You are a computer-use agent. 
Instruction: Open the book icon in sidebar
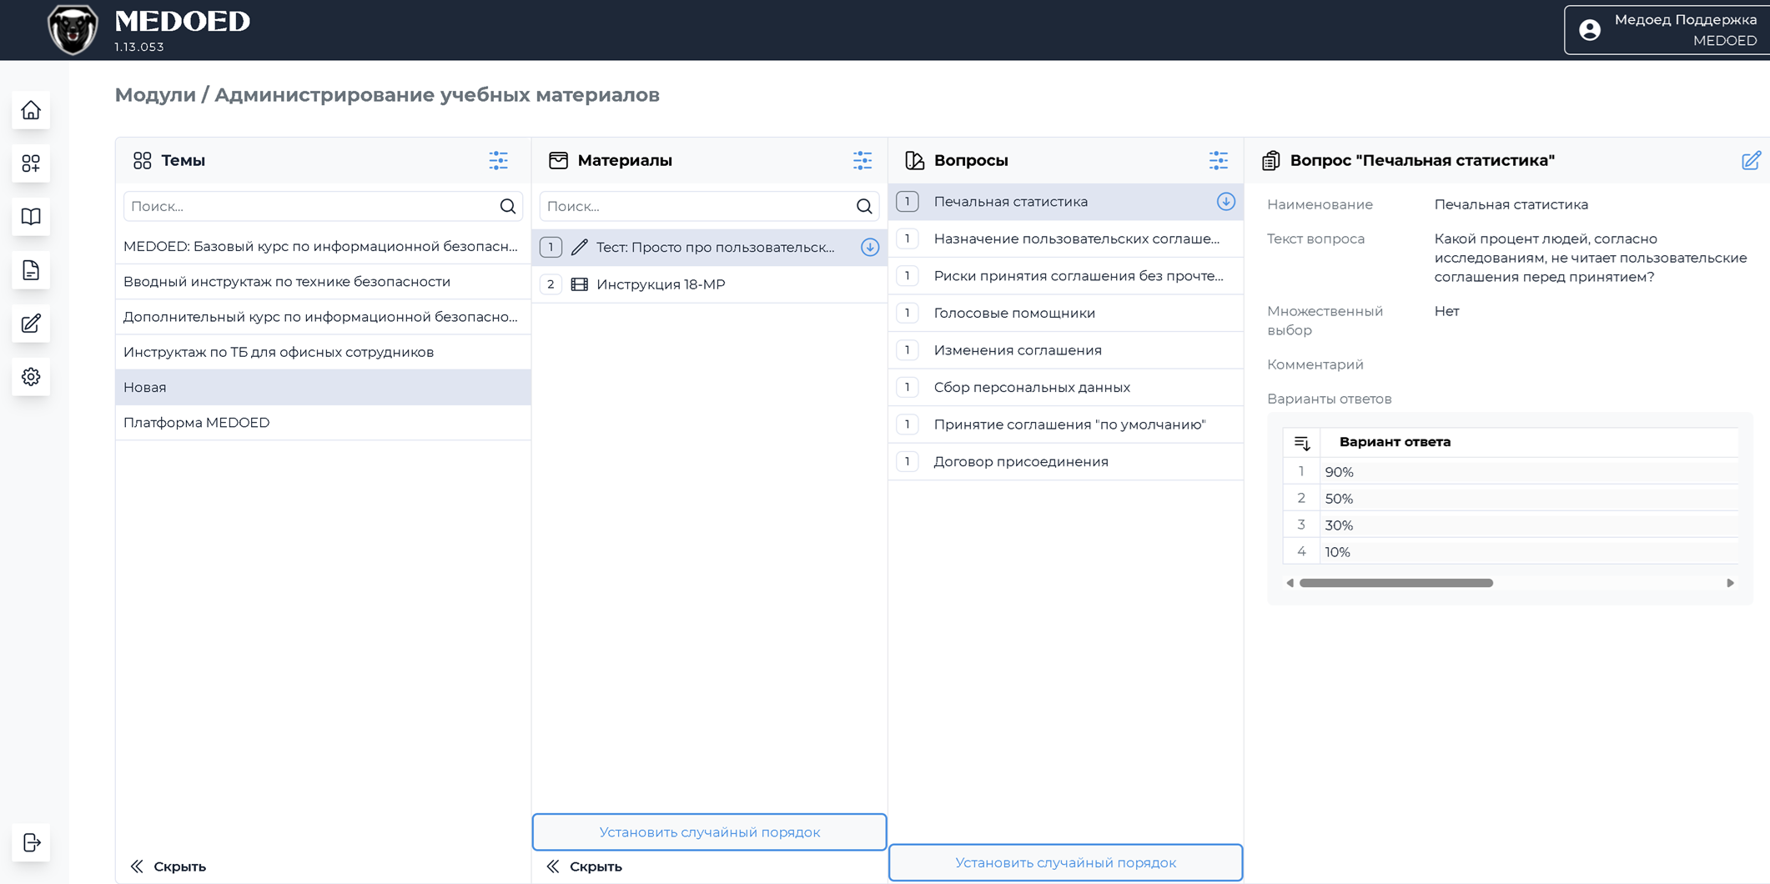tap(31, 217)
